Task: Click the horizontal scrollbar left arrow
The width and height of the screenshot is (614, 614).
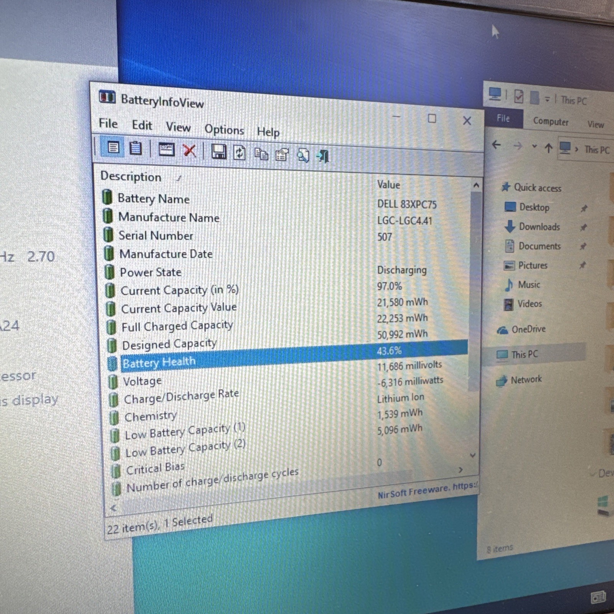Action: (x=113, y=508)
